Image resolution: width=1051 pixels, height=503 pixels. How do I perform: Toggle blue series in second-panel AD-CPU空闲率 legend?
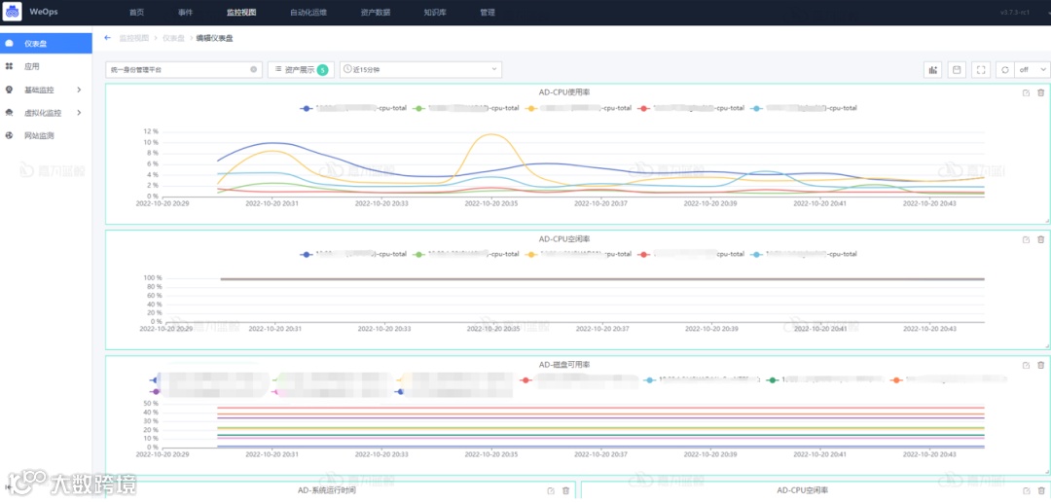(354, 255)
